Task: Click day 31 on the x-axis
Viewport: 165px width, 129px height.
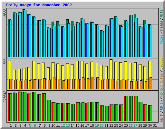Action: (x=155, y=125)
